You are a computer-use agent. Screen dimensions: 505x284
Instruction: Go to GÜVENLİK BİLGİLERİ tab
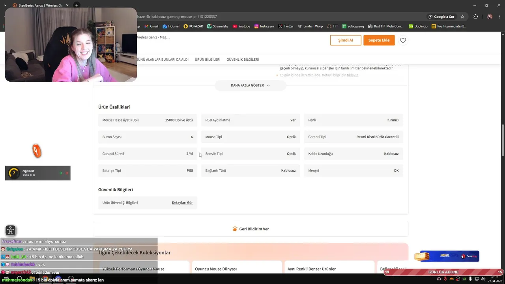click(243, 60)
